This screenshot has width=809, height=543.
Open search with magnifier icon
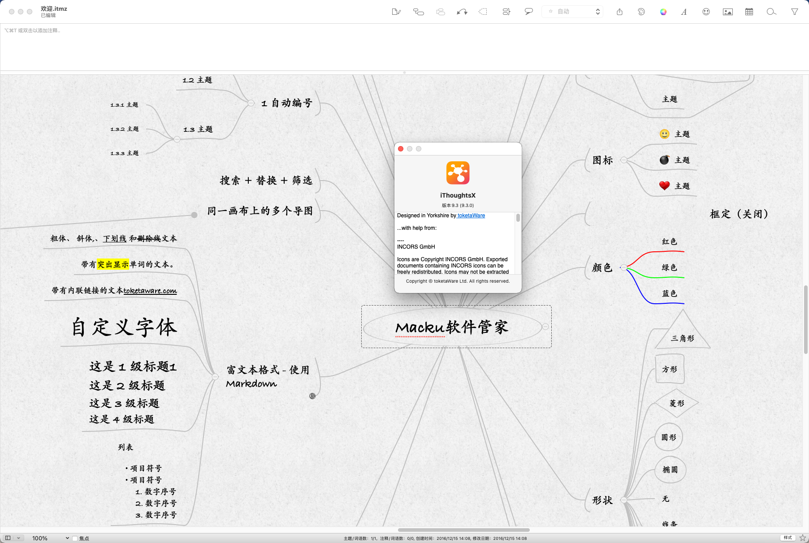[771, 12]
